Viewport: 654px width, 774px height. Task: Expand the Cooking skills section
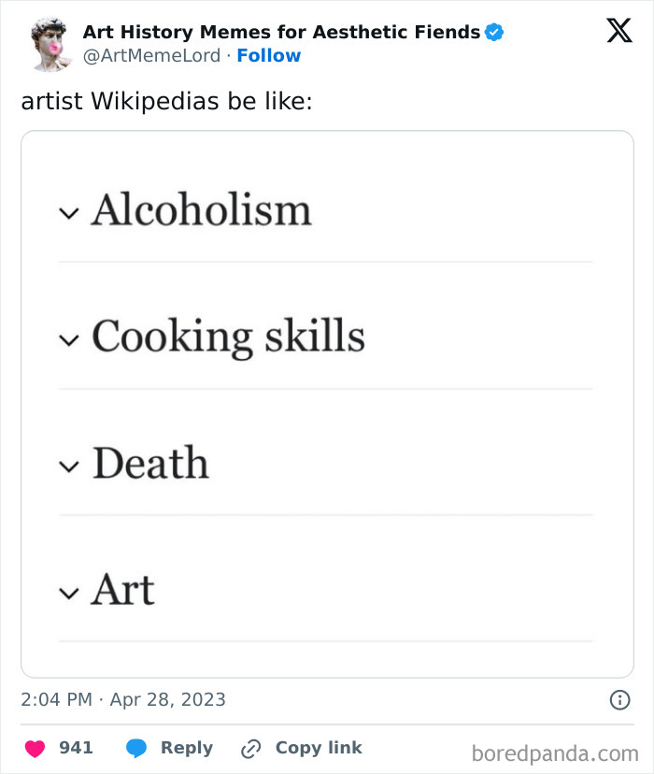[68, 340]
